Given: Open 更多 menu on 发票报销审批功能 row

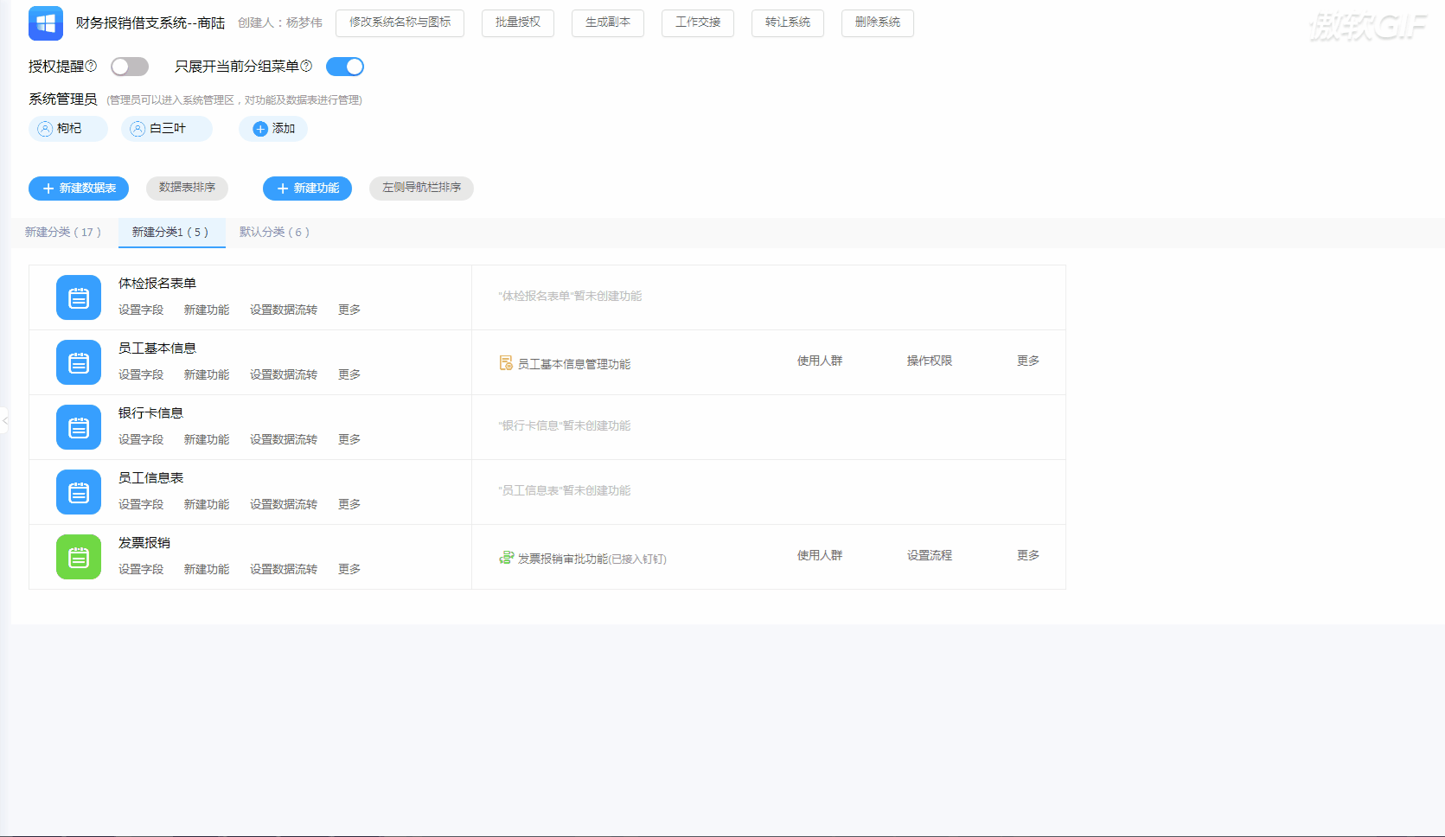Looking at the screenshot, I should pos(1027,555).
